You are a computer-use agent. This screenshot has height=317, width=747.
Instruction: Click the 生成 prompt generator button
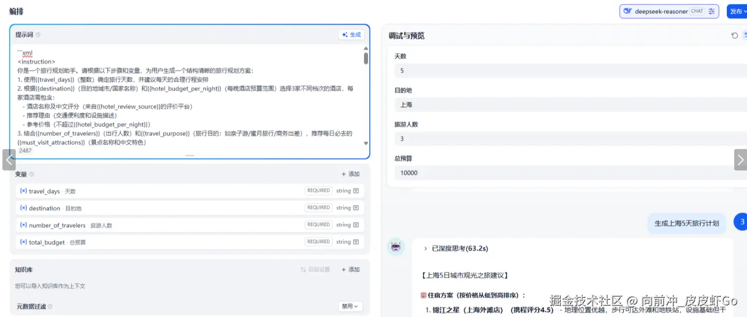click(x=352, y=35)
